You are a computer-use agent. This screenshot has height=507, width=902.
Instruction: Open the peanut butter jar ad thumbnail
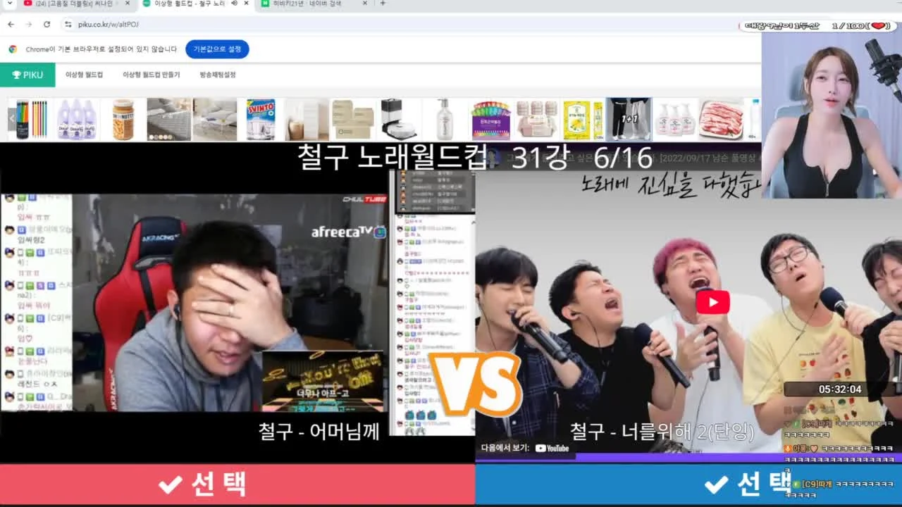(123, 119)
